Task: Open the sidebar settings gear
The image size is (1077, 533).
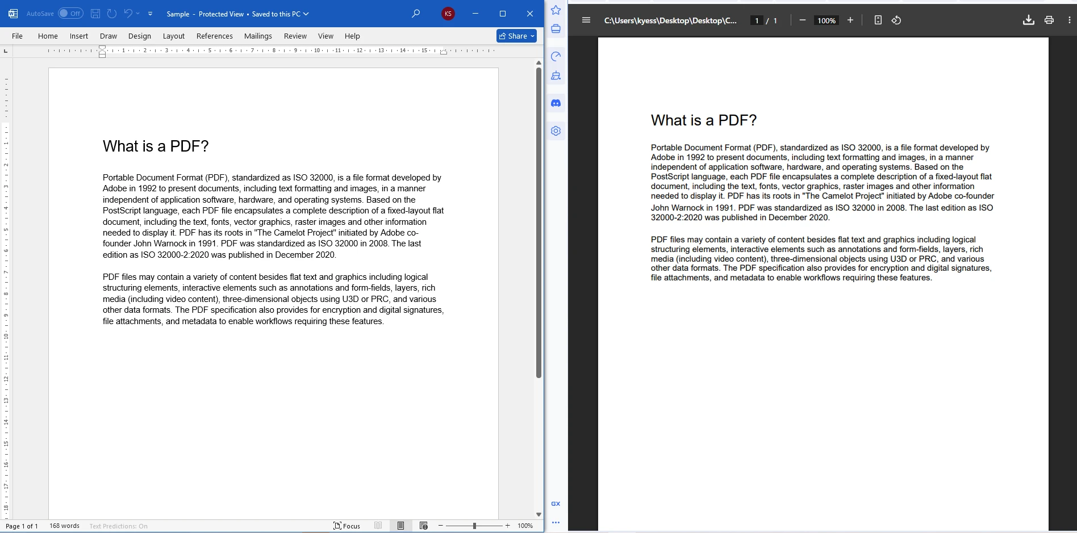Action: pyautogui.click(x=555, y=131)
